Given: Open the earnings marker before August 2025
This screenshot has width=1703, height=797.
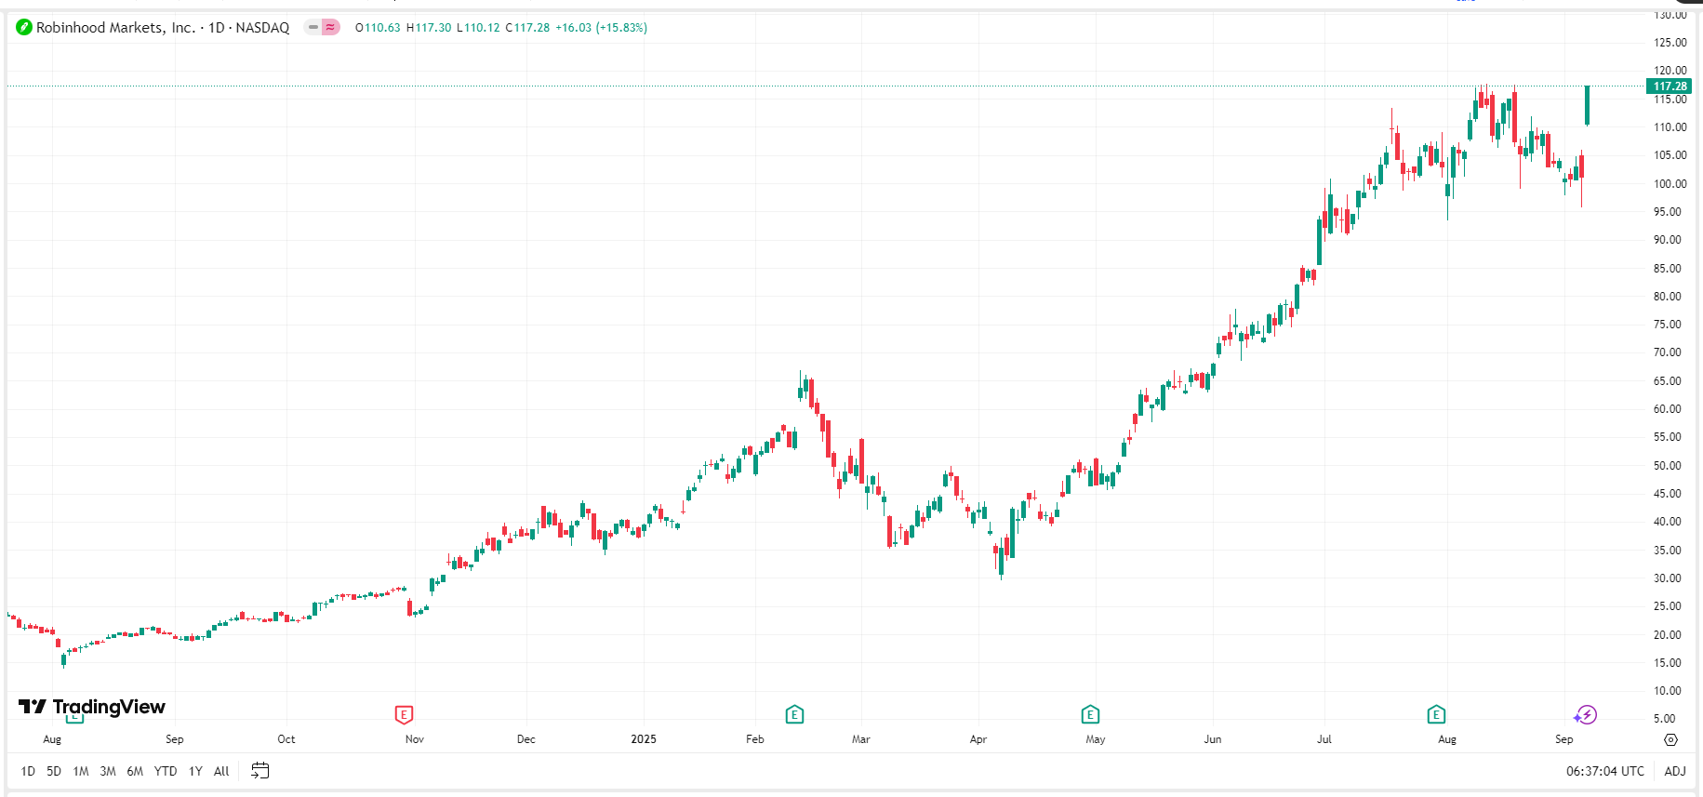Looking at the screenshot, I should [1436, 714].
